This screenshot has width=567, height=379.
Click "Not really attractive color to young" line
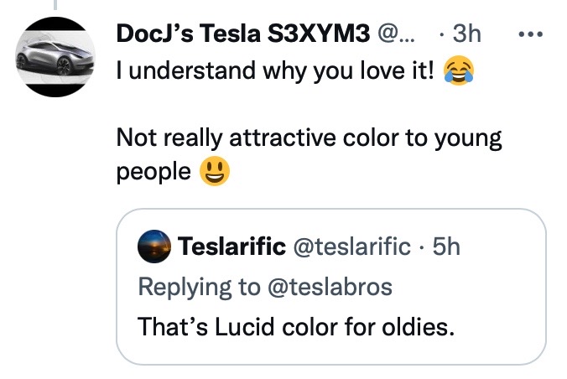[x=309, y=138]
